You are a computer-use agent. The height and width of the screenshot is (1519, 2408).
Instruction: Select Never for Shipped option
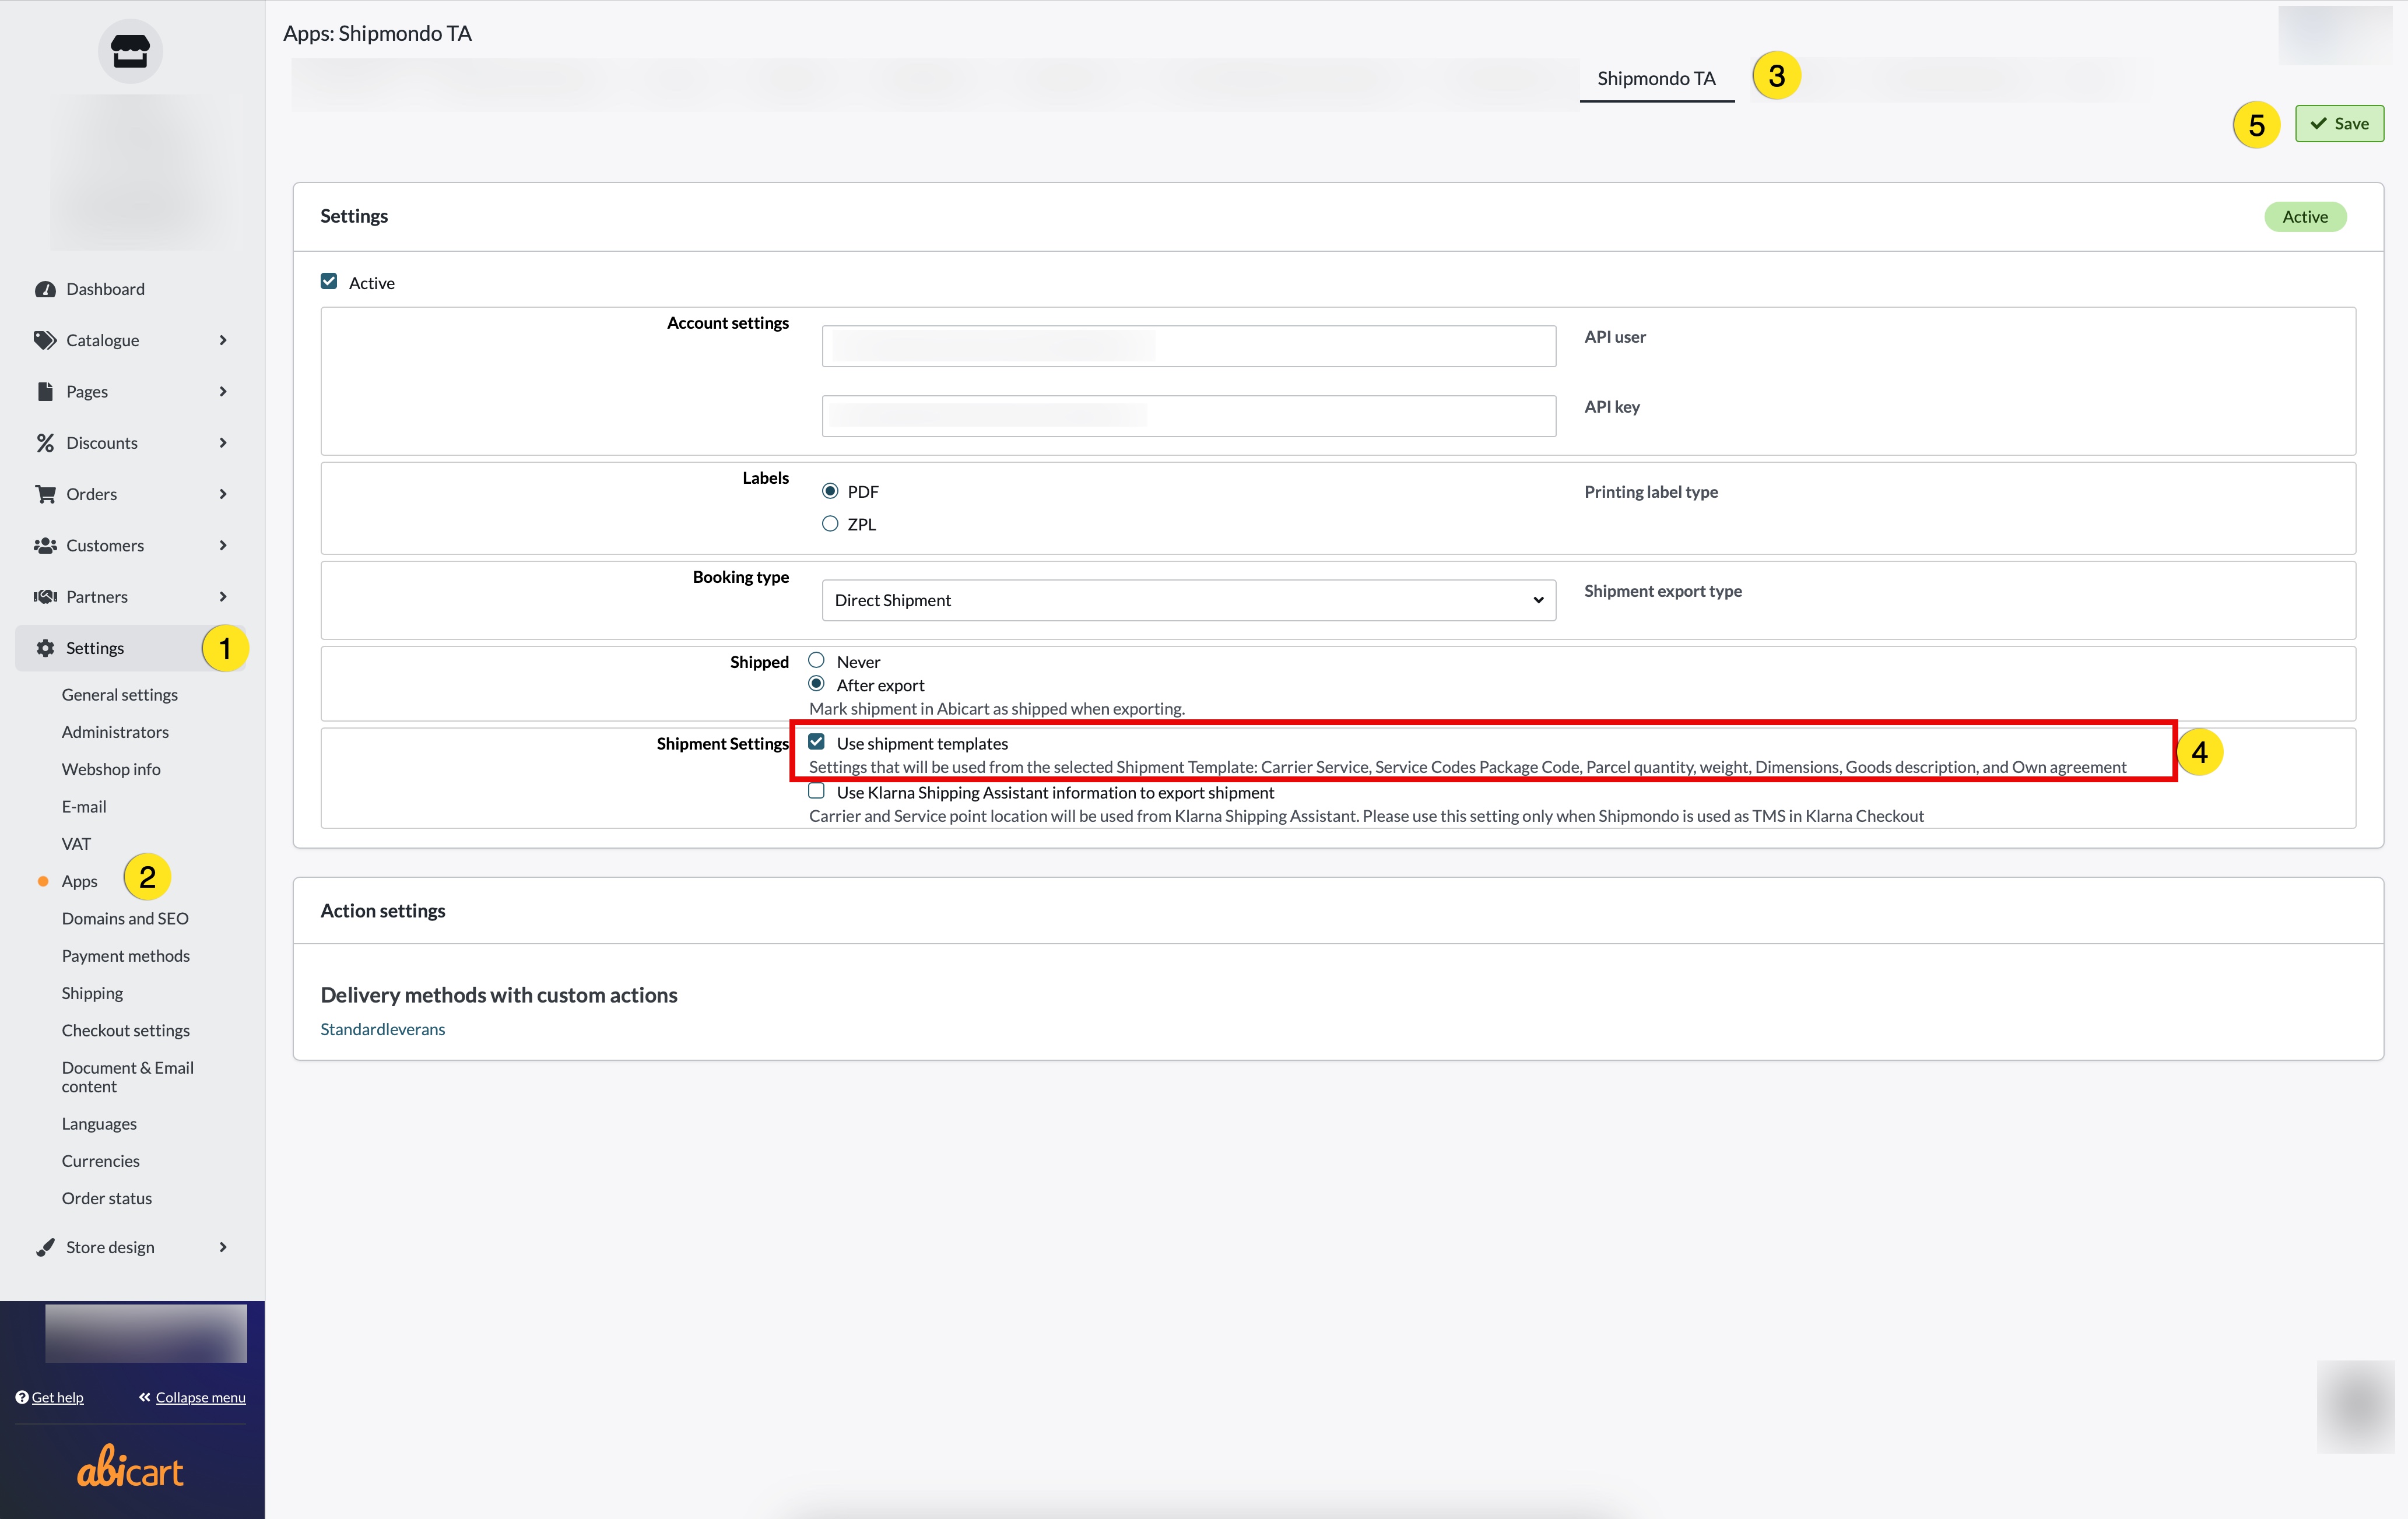[x=817, y=661]
